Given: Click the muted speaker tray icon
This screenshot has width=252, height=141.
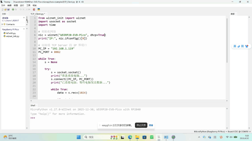Looking at the screenshot, I should coord(231,137).
